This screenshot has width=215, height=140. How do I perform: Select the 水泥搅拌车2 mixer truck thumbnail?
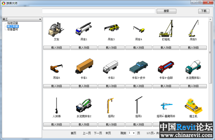click(x=84, y=106)
